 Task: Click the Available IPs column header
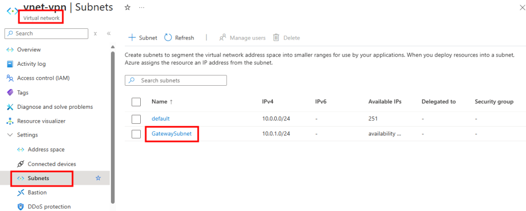click(385, 102)
